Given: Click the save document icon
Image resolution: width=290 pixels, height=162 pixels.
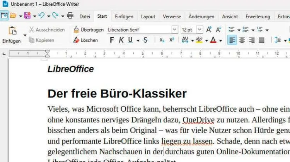Looking at the screenshot, I should (x=27, y=16).
